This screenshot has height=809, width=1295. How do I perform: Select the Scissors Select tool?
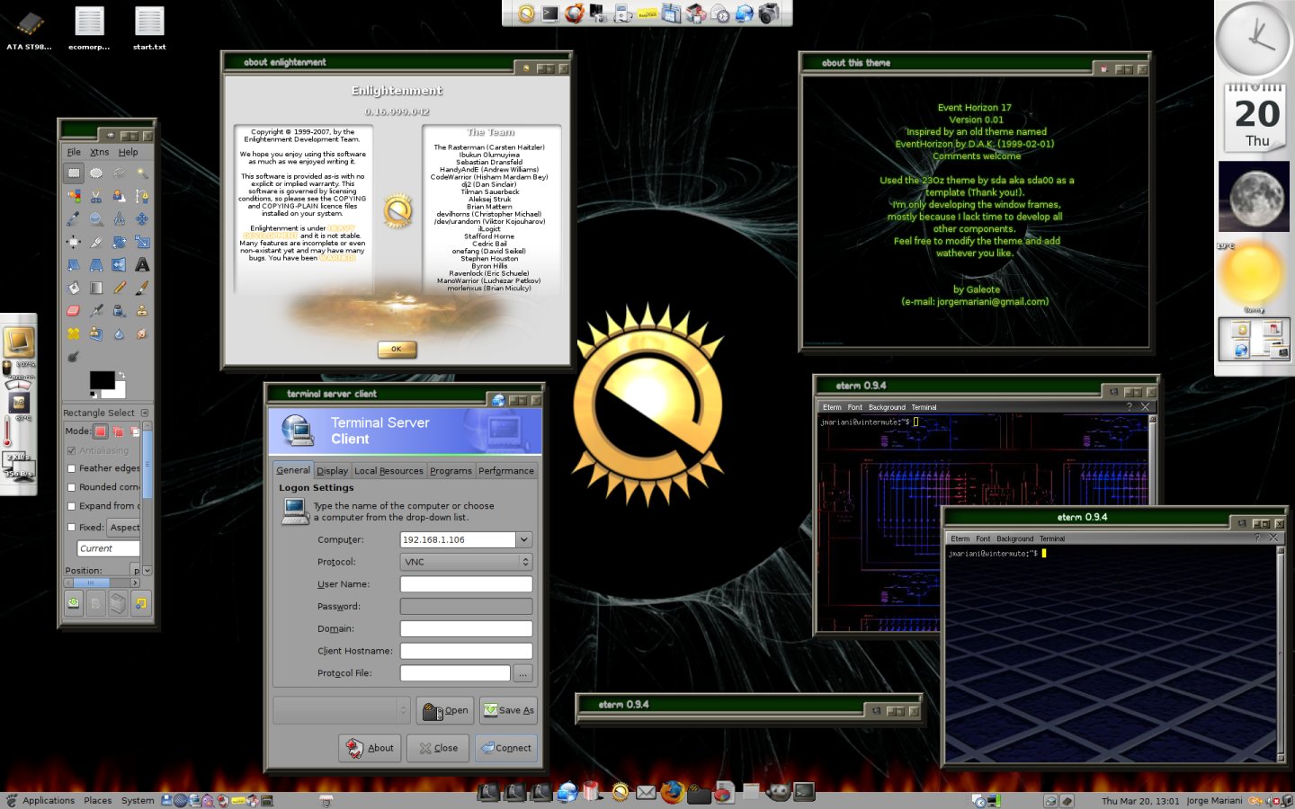click(96, 195)
